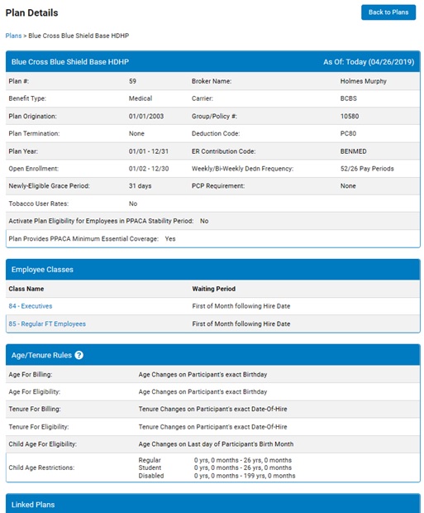Click the Plan Termination value None
424x513 pixels.
point(136,133)
